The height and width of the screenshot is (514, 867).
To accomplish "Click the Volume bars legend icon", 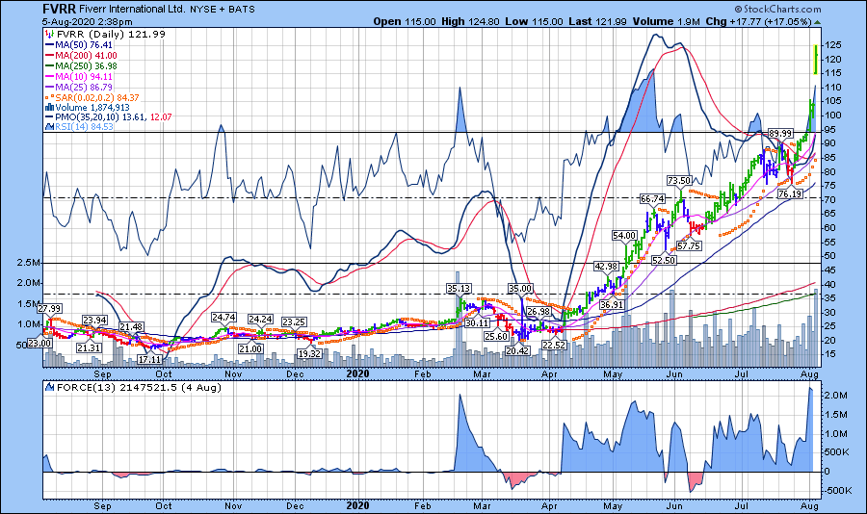I will (x=49, y=107).
